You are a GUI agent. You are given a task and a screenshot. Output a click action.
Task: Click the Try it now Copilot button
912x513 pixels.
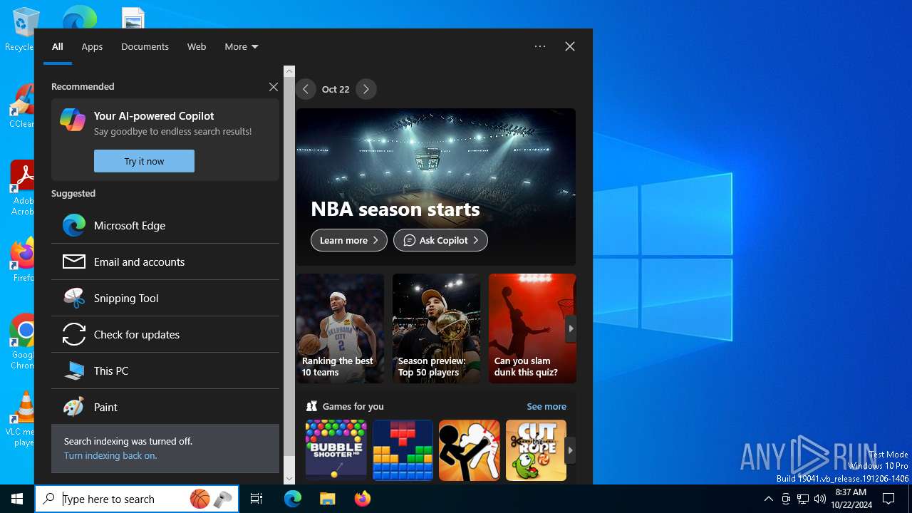point(144,161)
